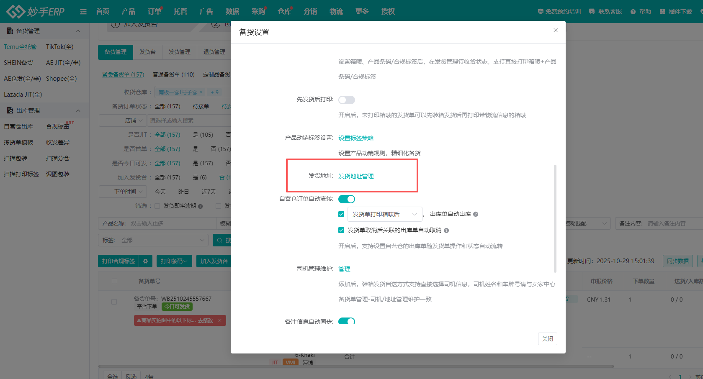703x379 pixels.
Task: Collapse the 备货管理 sidebar section
Action: (x=78, y=31)
